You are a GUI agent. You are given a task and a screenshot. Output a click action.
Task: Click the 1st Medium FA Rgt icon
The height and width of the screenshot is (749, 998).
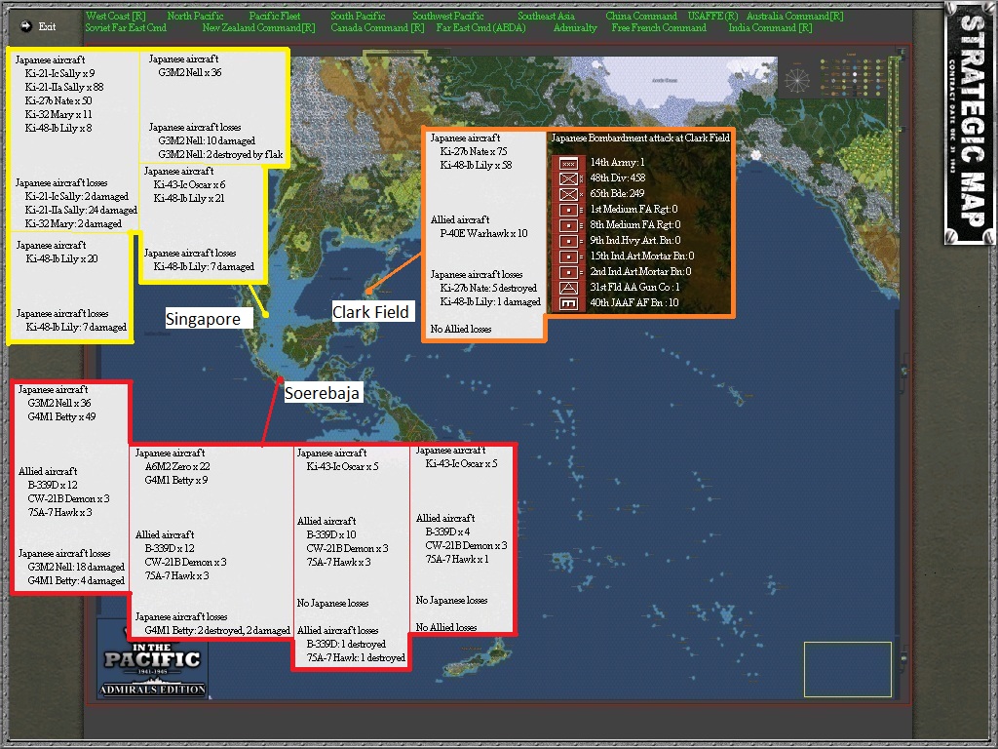coord(568,210)
